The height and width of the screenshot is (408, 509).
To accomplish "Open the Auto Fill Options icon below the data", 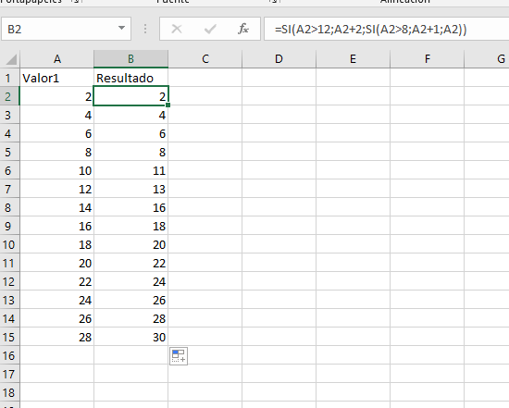I will pos(179,356).
